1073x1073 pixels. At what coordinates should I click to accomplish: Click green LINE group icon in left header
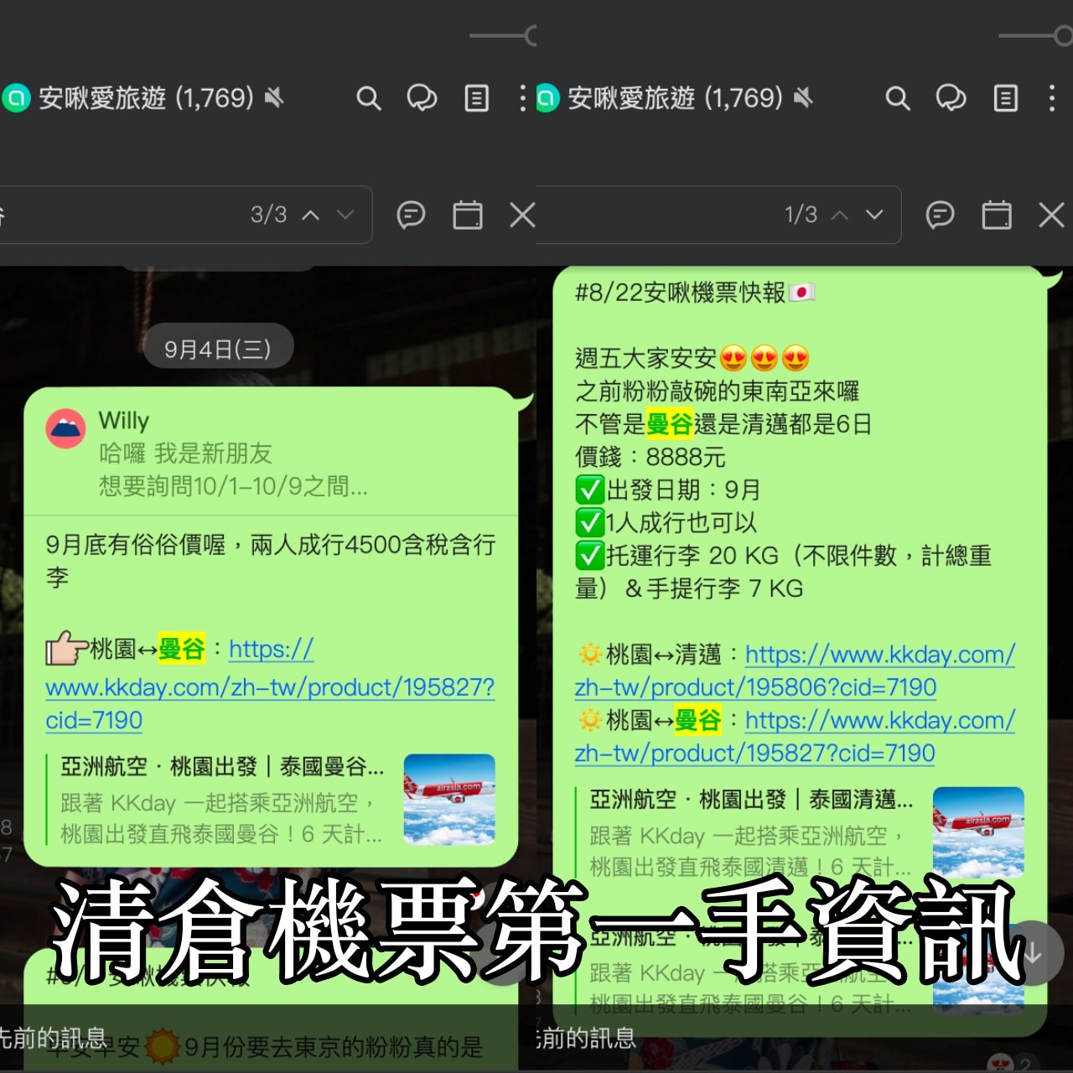[x=15, y=98]
